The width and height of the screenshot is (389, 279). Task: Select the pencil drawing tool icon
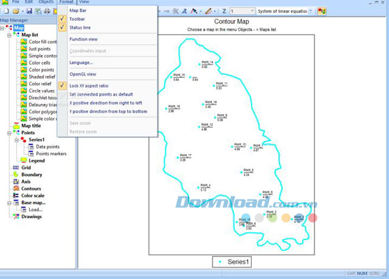[x=208, y=11]
